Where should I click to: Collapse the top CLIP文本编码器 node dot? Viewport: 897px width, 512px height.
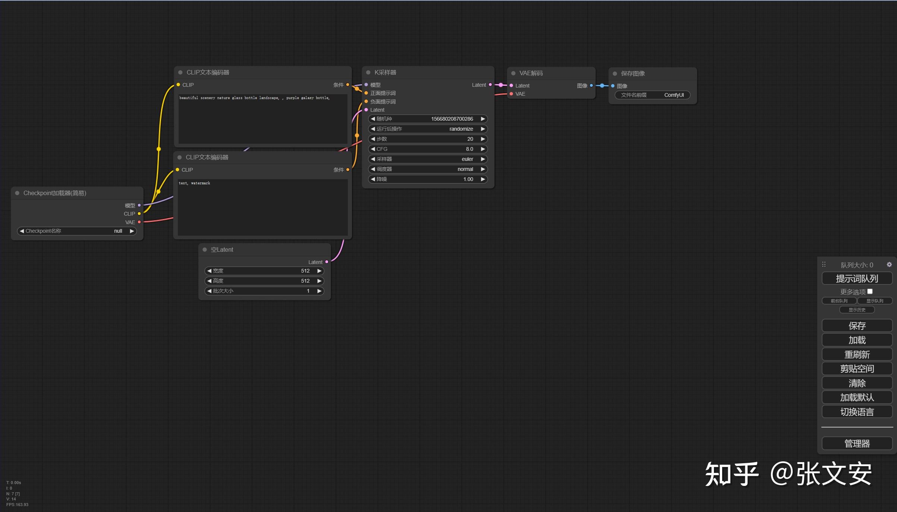[180, 72]
